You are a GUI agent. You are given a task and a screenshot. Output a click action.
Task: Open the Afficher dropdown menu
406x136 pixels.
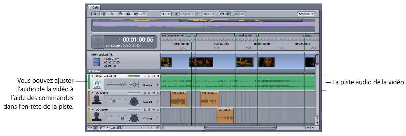tap(306, 15)
